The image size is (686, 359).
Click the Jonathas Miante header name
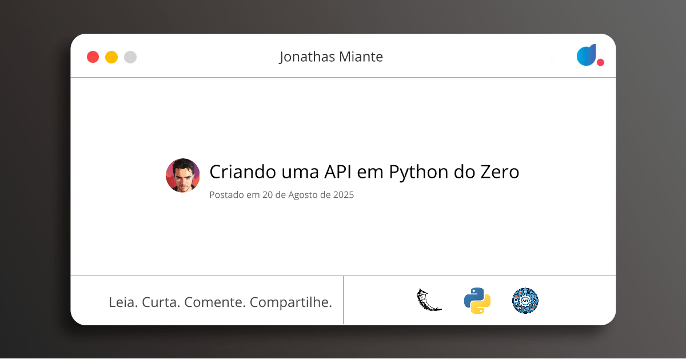[331, 57]
